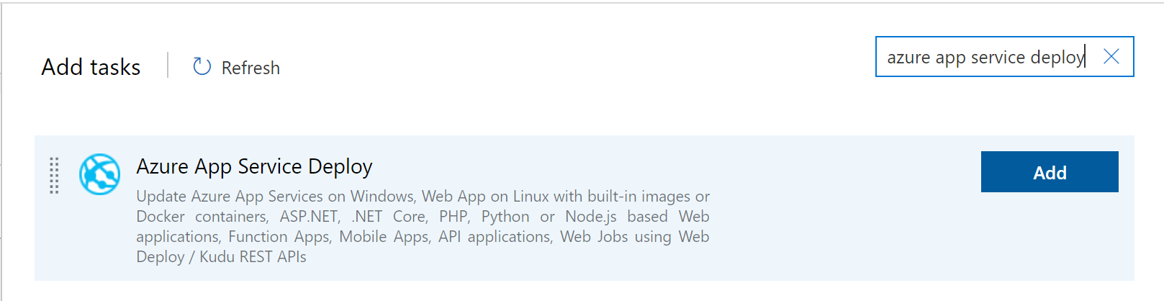Click the word 'deploy' in the search field
The image size is (1164, 301).
pyautogui.click(x=1057, y=57)
